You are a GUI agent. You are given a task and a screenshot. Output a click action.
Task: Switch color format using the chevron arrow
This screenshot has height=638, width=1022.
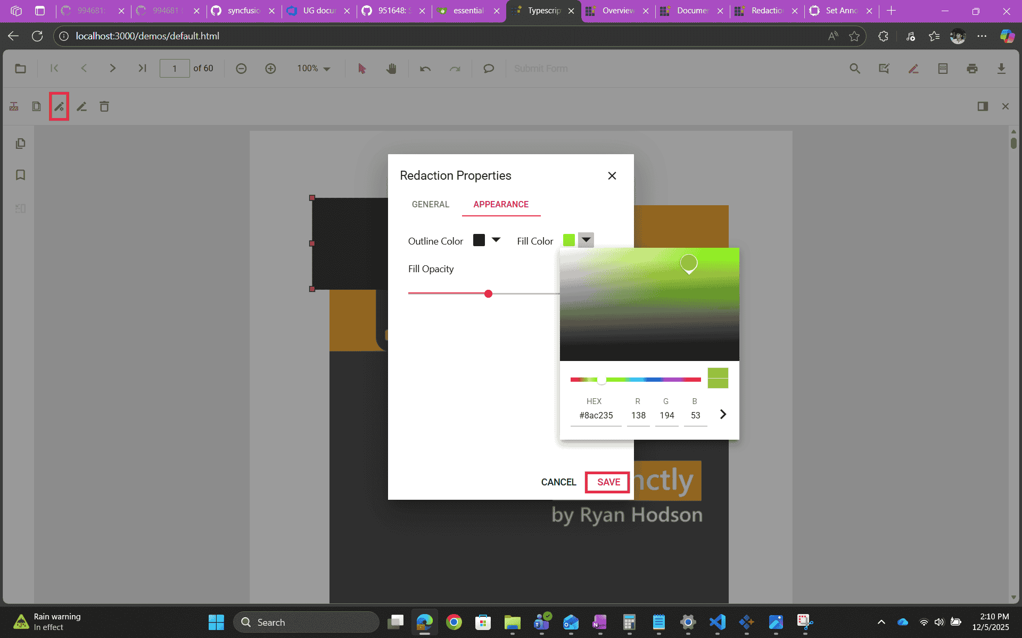pos(722,414)
